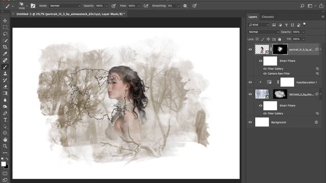This screenshot has height=183, width=326.
Task: Open the brush Mode dropdown
Action: (65, 6)
